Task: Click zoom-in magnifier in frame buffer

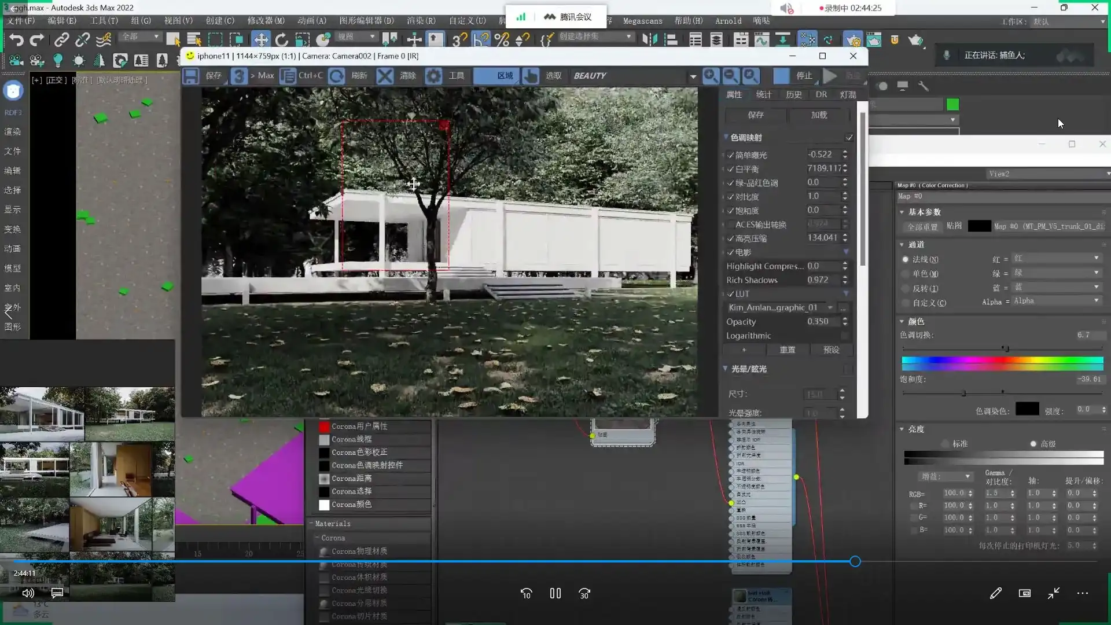Action: coord(711,76)
